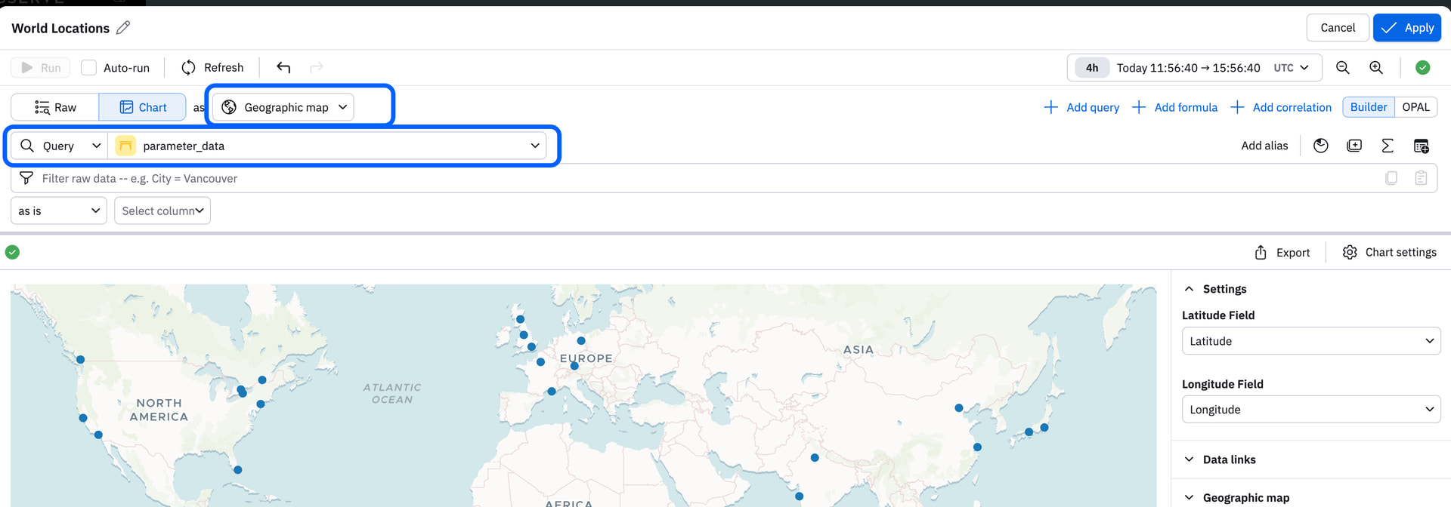Viewport: 1451px width, 507px height.
Task: Click Add query link
Action: pos(1081,107)
